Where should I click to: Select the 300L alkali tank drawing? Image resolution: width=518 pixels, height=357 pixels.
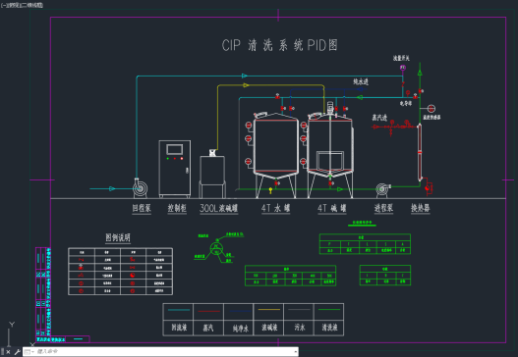(212, 175)
